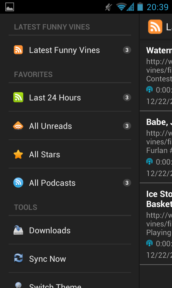The width and height of the screenshot is (172, 288).
Task: Tap the orange All Unreads feed icon
Action: pos(18,126)
